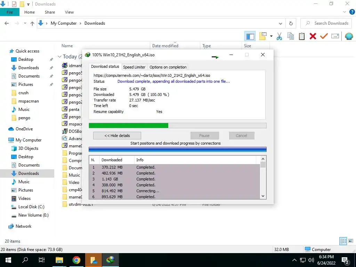
Task: Click the envelope email icon in toolbar
Action: [x=335, y=36]
